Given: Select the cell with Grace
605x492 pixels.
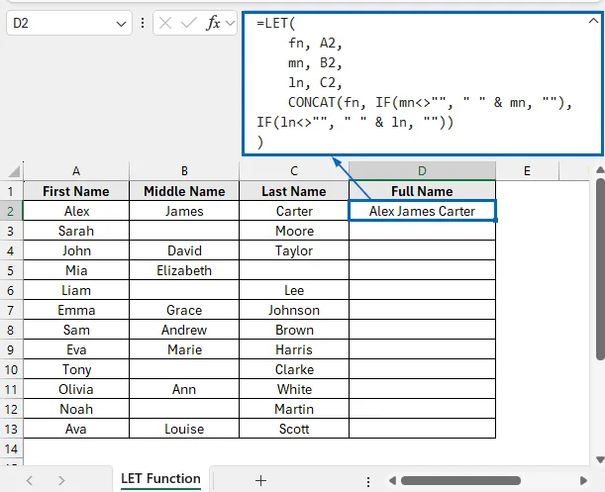Looking at the screenshot, I should (184, 310).
